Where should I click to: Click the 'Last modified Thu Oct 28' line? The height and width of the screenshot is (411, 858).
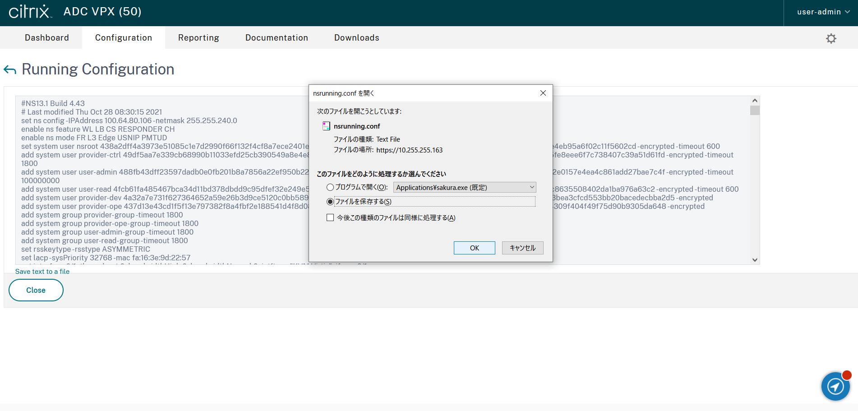click(92, 112)
